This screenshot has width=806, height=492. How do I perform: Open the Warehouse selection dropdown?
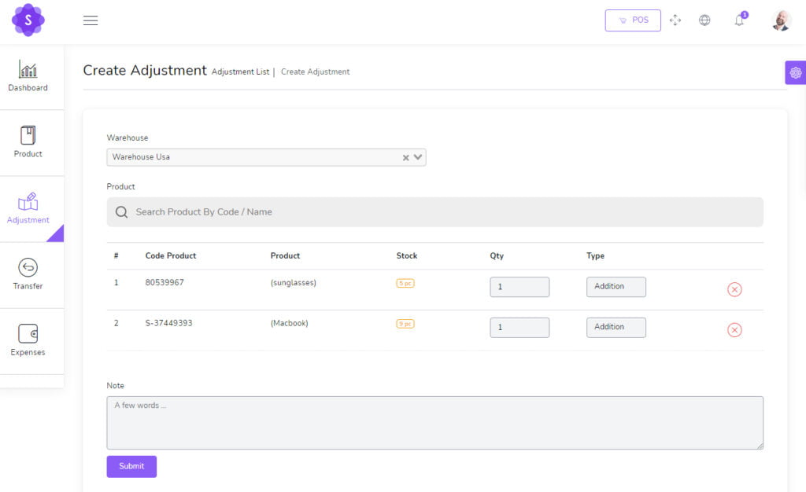418,157
